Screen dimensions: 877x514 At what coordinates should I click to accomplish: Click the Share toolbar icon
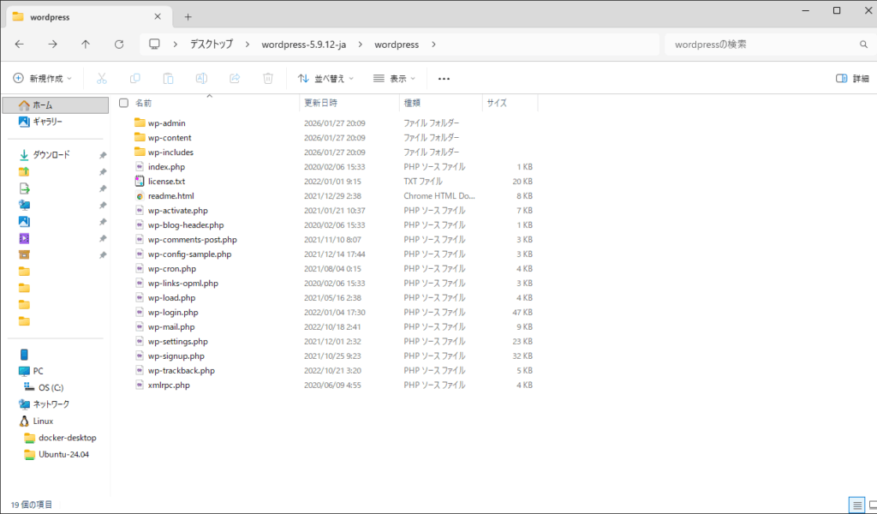(x=235, y=78)
